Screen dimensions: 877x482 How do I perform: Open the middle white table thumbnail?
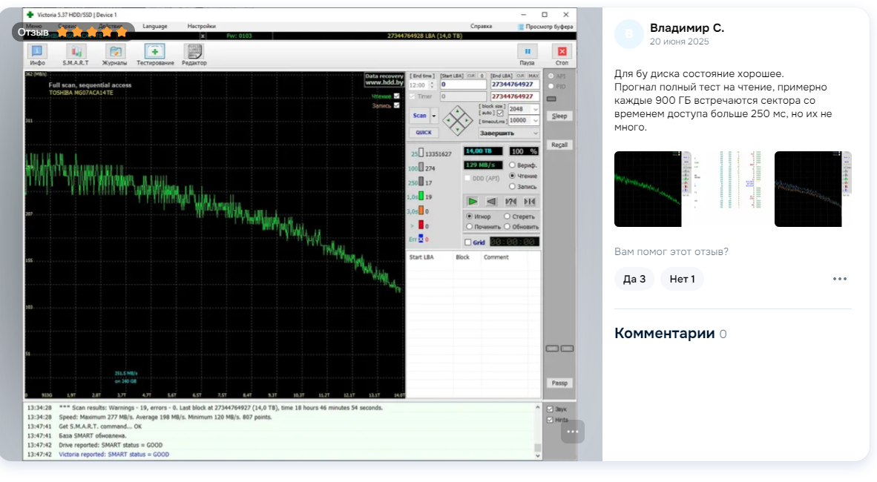coord(733,189)
